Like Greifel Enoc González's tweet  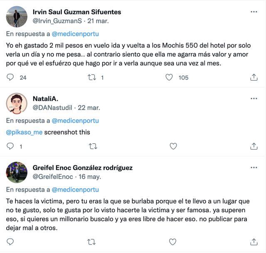tap(173, 242)
